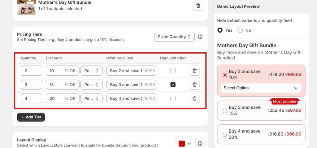Click the 316.80 preview price

(x=275, y=134)
